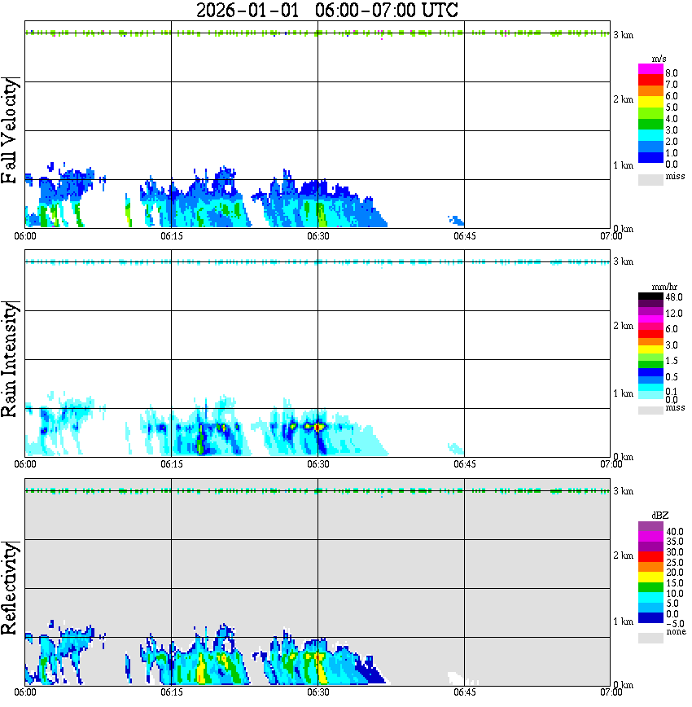Click the dBZ unit label above reflectivity legend

(x=660, y=516)
